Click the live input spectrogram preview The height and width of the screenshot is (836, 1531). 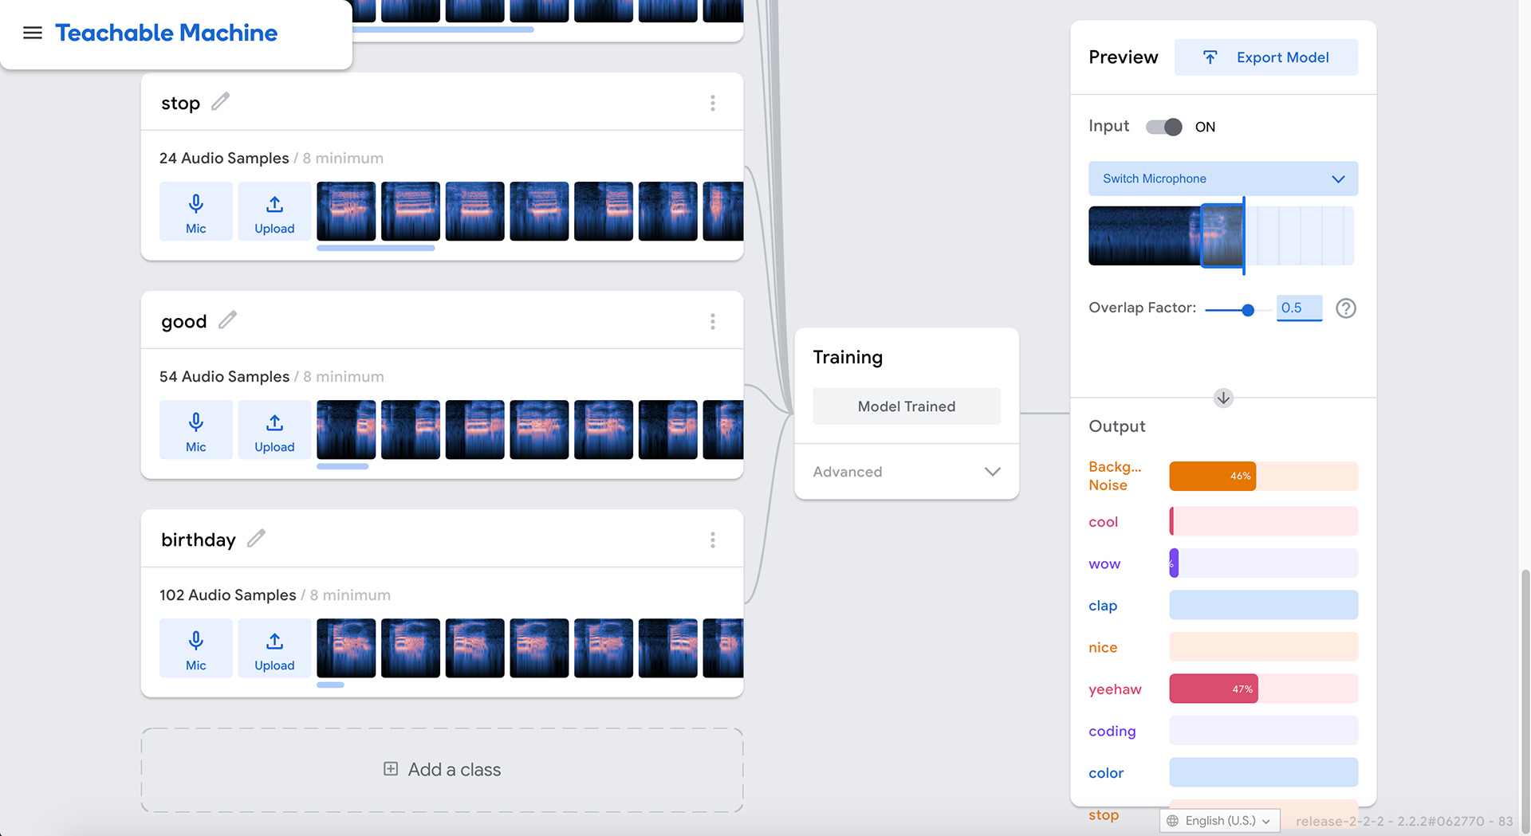1222,236
